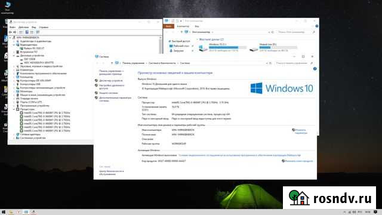The image size is (382, 215).
Task: Select Desktop in Explorer quick access pane
Action: pos(181,46)
